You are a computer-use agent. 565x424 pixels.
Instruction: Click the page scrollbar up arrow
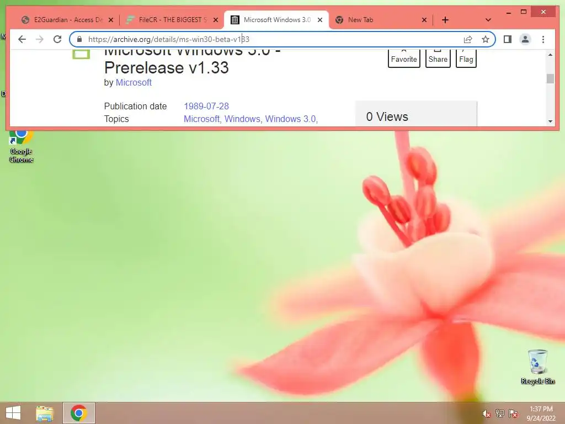(550, 55)
